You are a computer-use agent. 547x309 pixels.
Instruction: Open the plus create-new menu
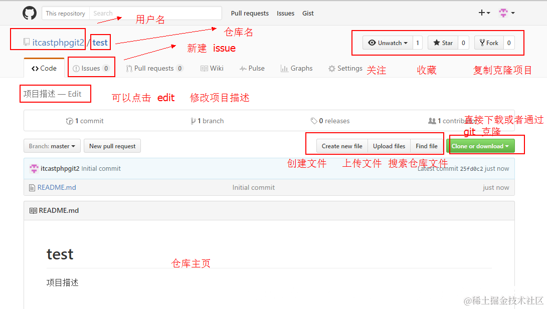[484, 13]
